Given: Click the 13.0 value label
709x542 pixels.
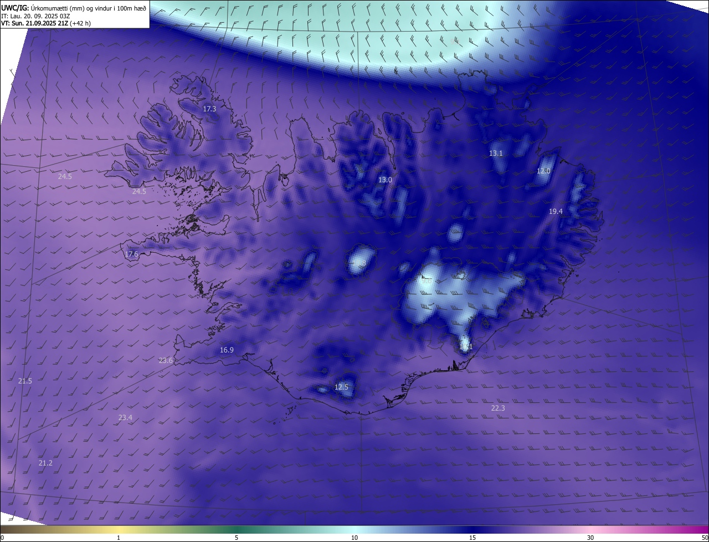Looking at the screenshot, I should [x=385, y=180].
